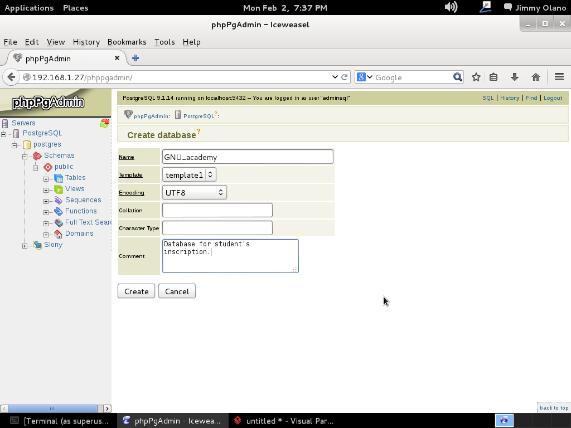Viewport: 571px width, 428px height.
Task: Open the Template dropdown showing template1
Action: point(189,175)
